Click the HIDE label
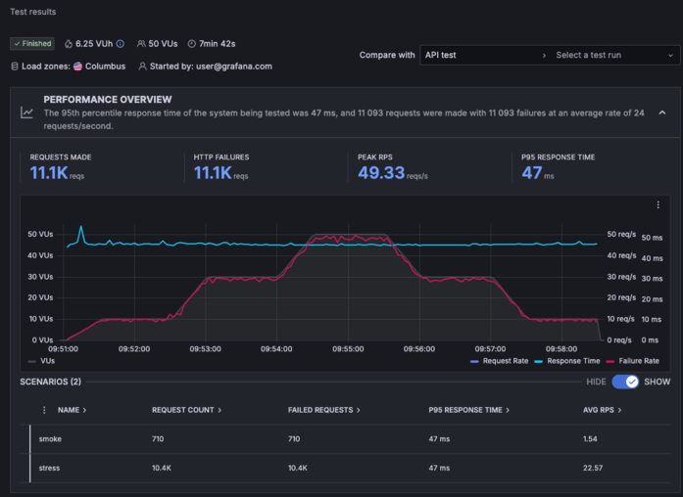This screenshot has height=497, width=683. click(x=596, y=382)
